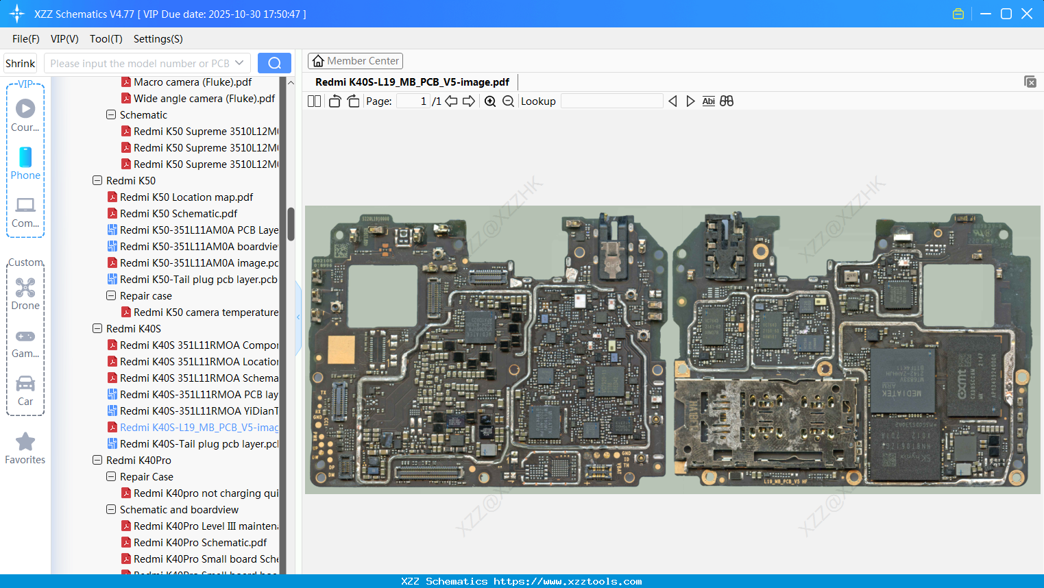The width and height of the screenshot is (1044, 588).
Task: Collapse the Redmi K40S tree node
Action: 97,328
